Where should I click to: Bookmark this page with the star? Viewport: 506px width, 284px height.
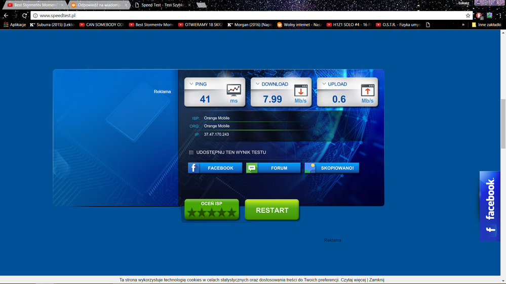click(x=468, y=16)
